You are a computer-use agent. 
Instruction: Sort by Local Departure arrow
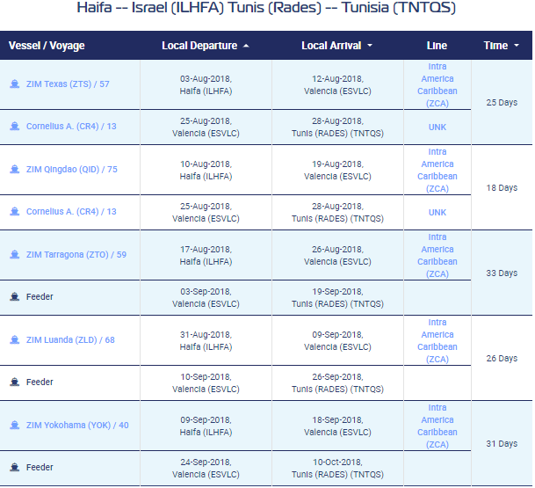pyautogui.click(x=246, y=46)
